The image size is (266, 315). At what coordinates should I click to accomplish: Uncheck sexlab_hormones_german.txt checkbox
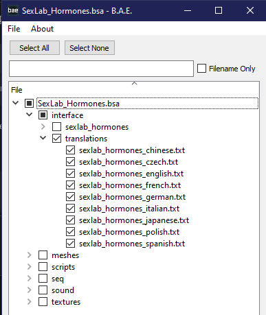pyautogui.click(x=70, y=197)
